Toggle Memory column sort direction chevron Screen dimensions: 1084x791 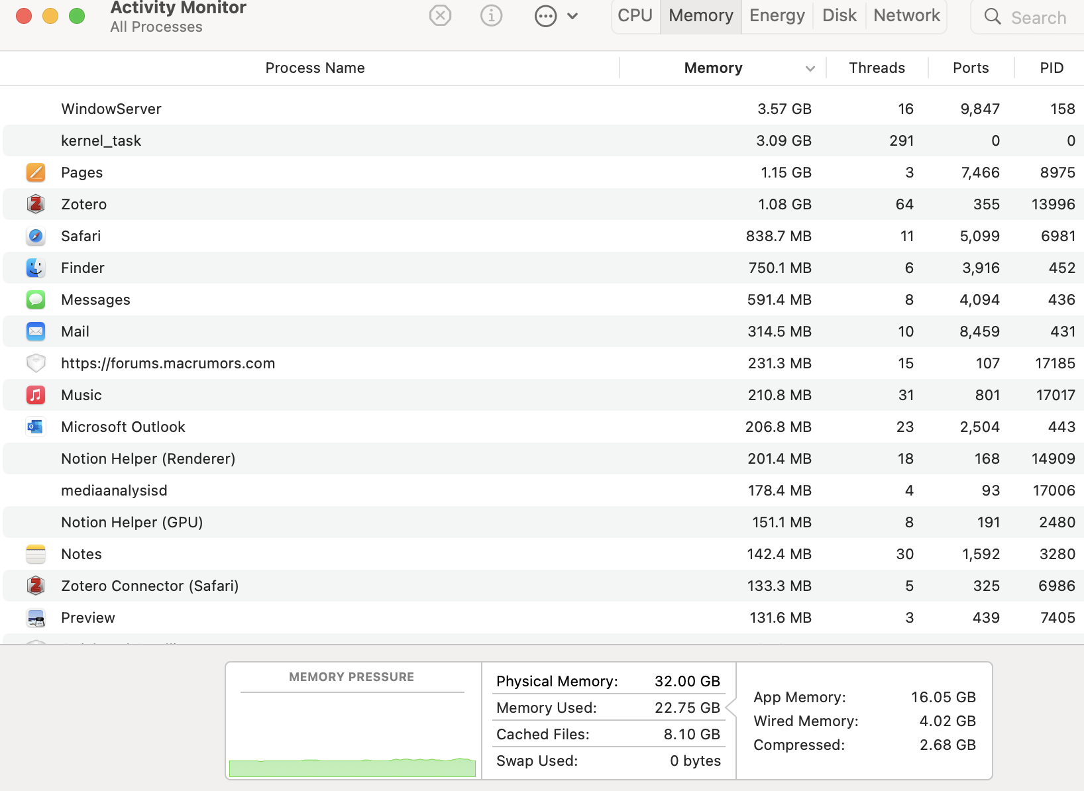point(810,68)
